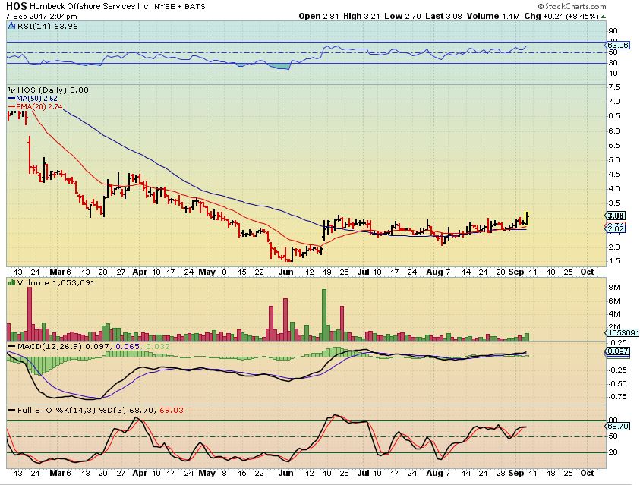Click the 0.097 MACD value tag

click(618, 351)
